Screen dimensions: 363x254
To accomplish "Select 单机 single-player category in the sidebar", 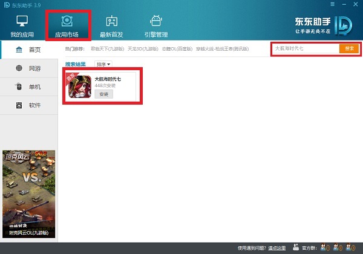I will click(x=29, y=86).
